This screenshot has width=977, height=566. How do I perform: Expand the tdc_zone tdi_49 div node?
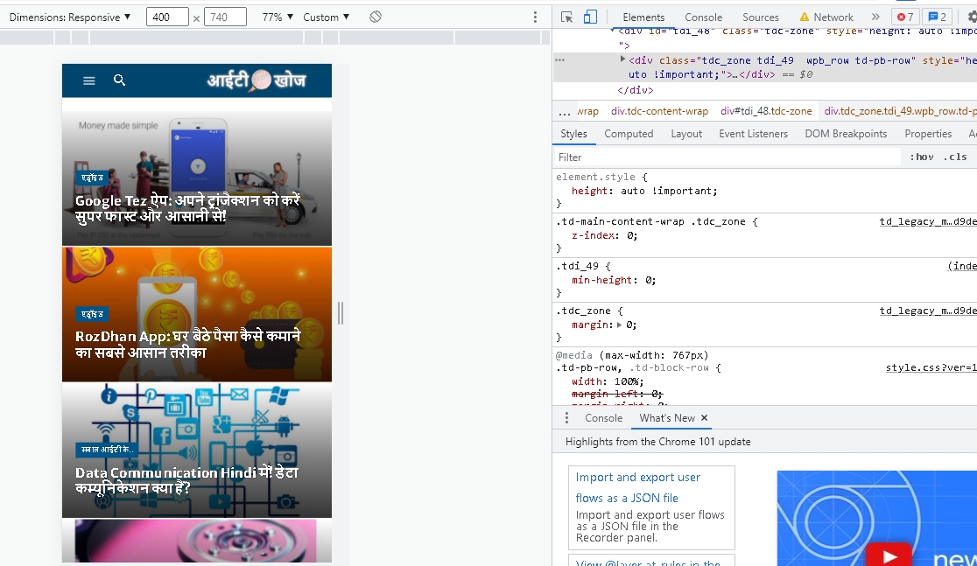click(622, 59)
